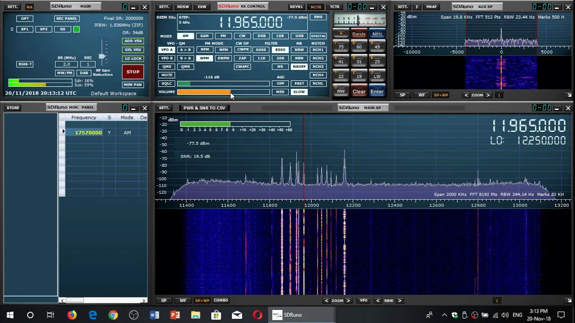Toggle BIAS-T power option
The image size is (575, 323).
pos(25,64)
